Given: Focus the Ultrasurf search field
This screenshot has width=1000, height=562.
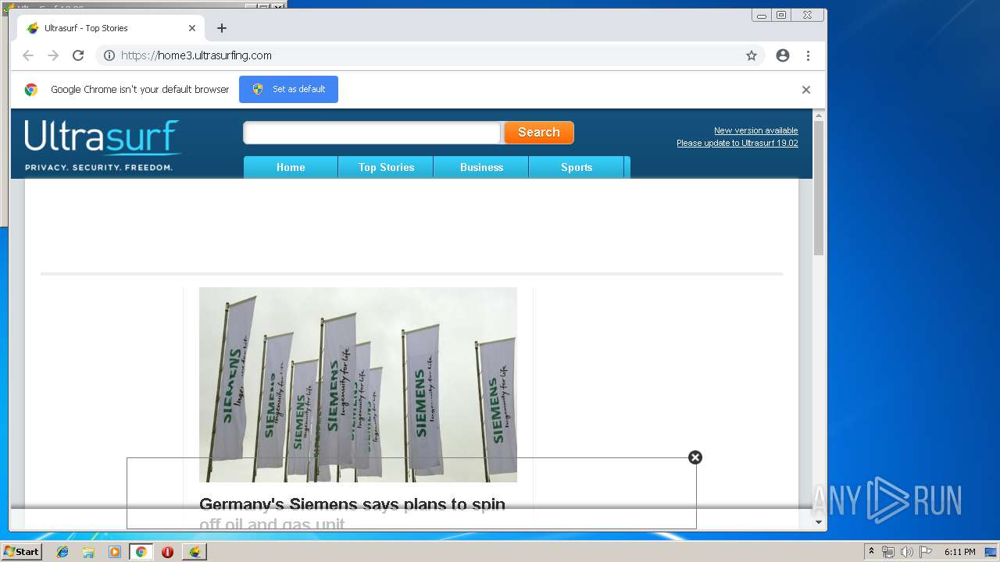Looking at the screenshot, I should [372, 133].
